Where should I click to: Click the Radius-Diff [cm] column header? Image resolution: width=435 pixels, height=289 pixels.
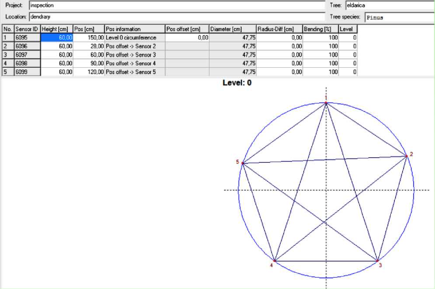tap(279, 29)
